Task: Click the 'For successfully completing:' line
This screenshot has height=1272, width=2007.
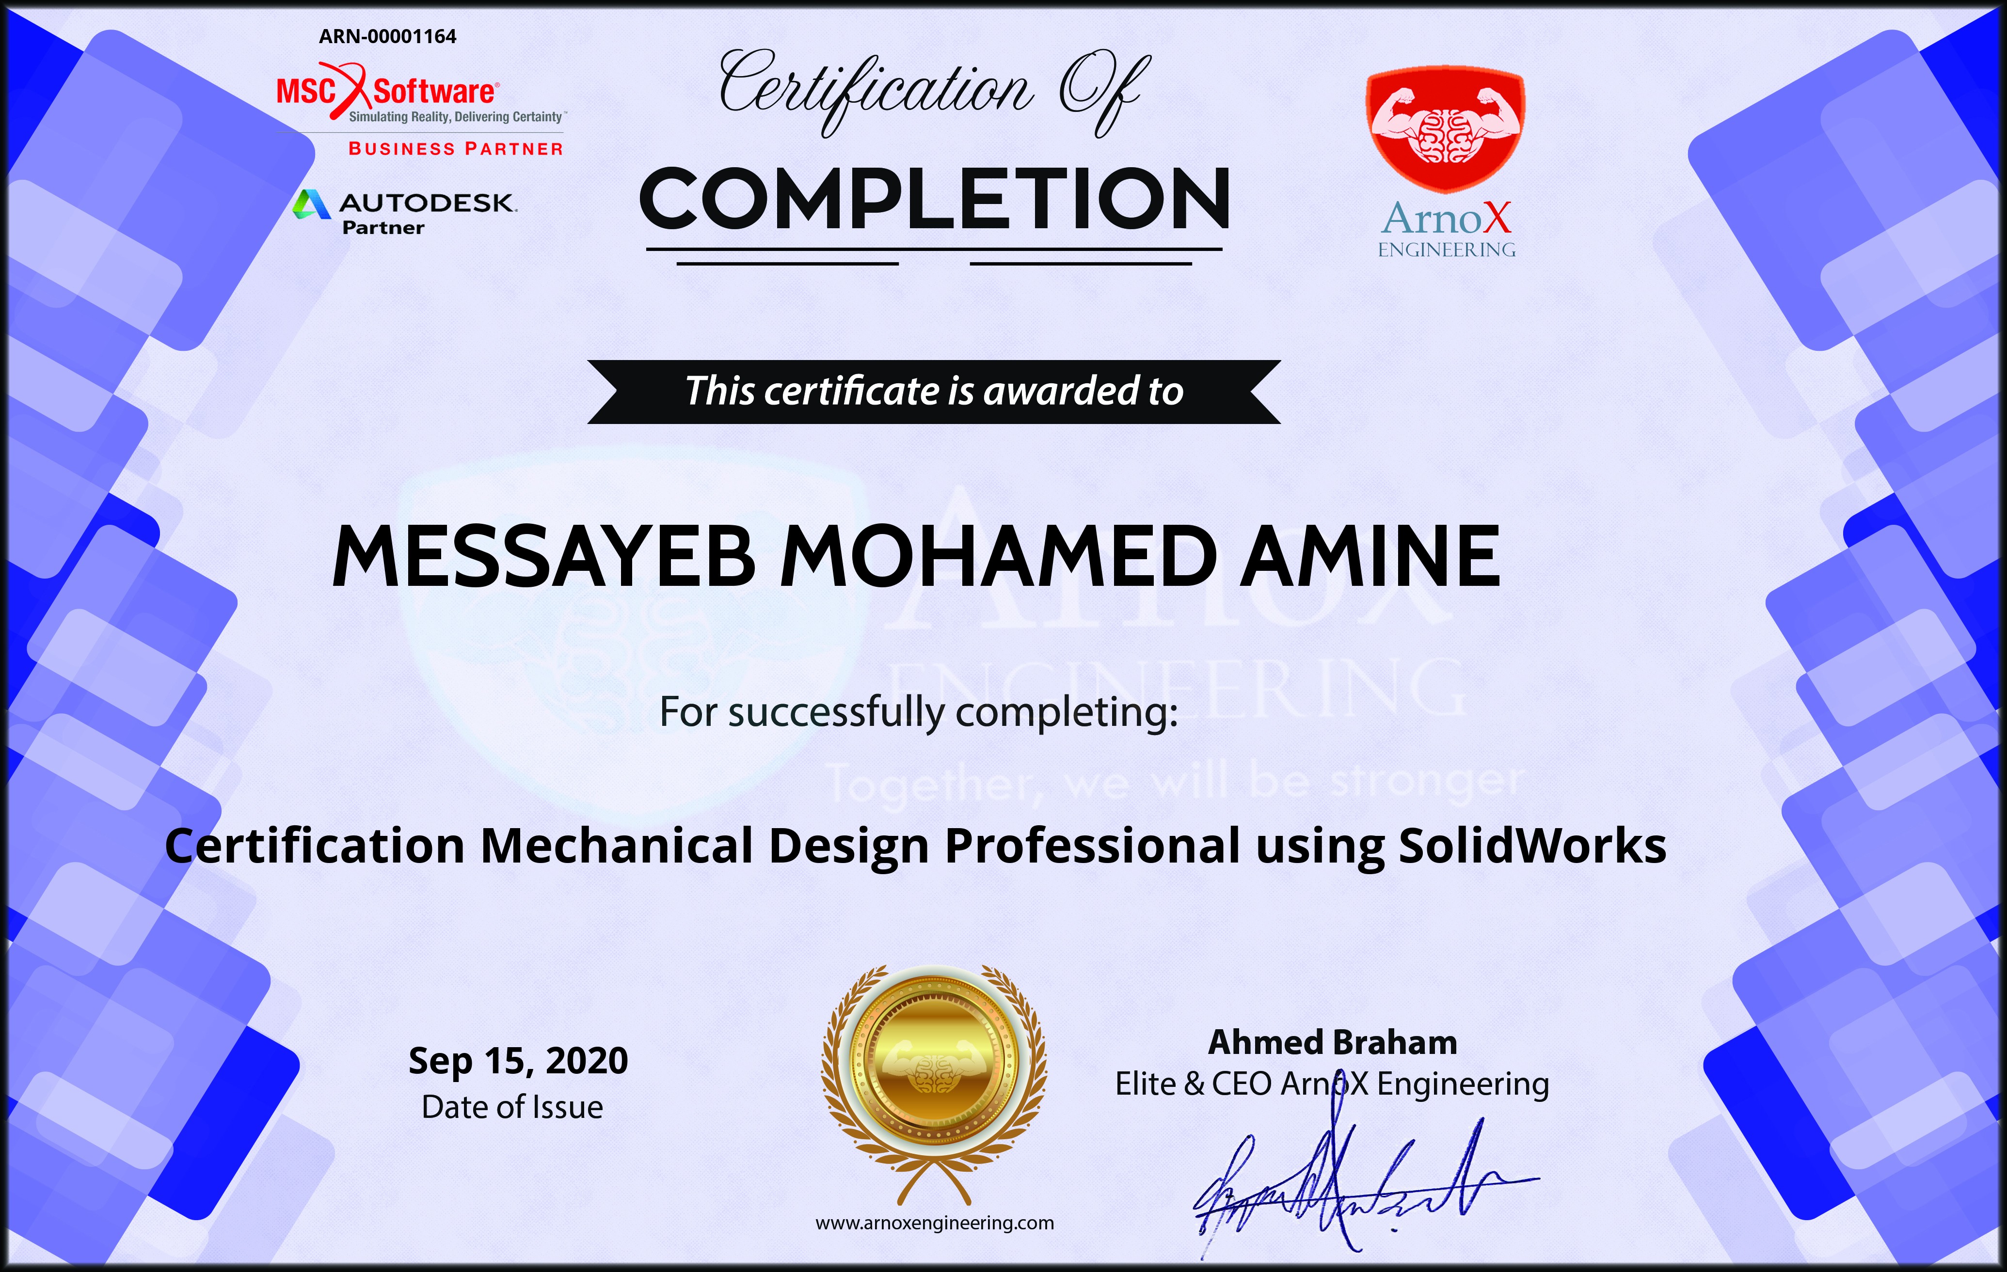Action: click(x=919, y=713)
